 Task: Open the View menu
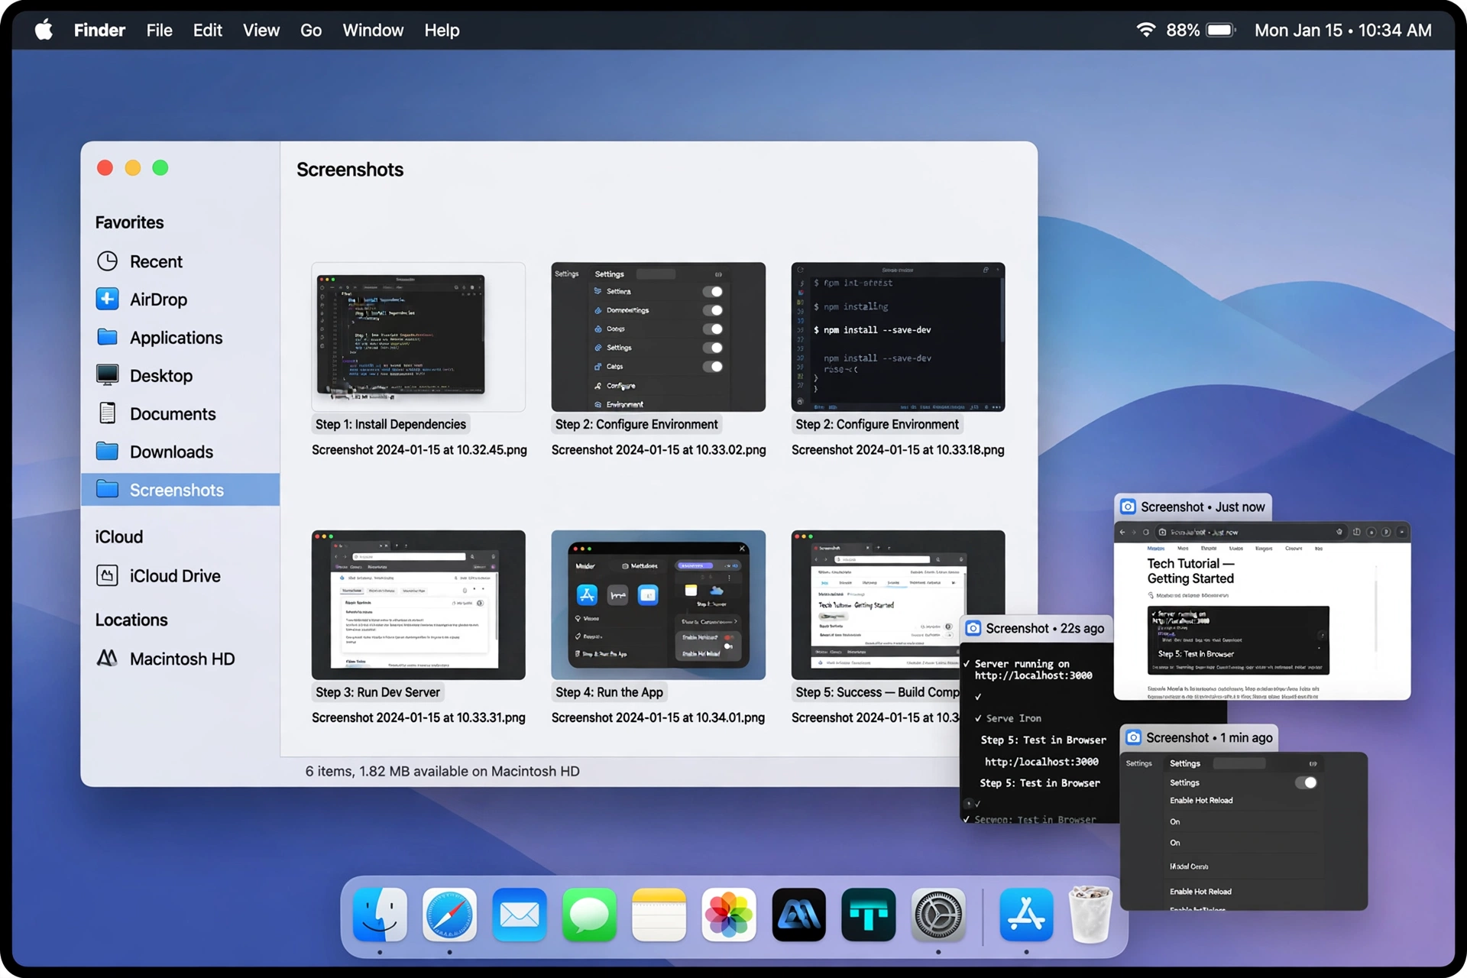[x=261, y=31]
